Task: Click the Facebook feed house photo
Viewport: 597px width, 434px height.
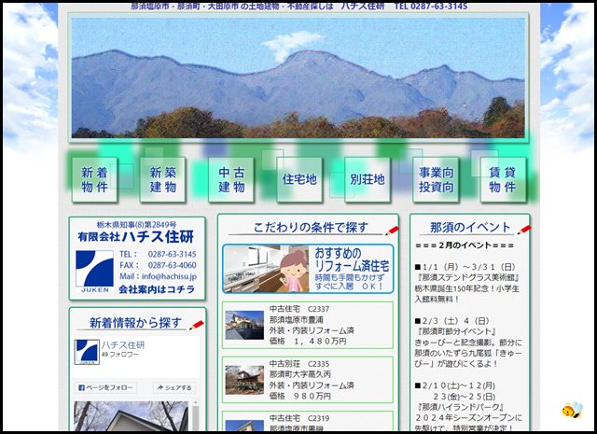Action: click(131, 415)
